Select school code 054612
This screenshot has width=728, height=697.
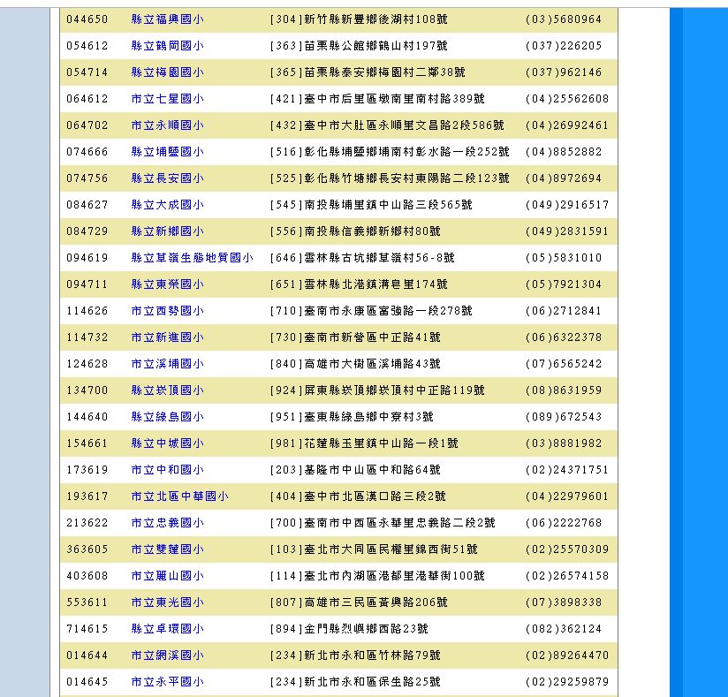[87, 46]
